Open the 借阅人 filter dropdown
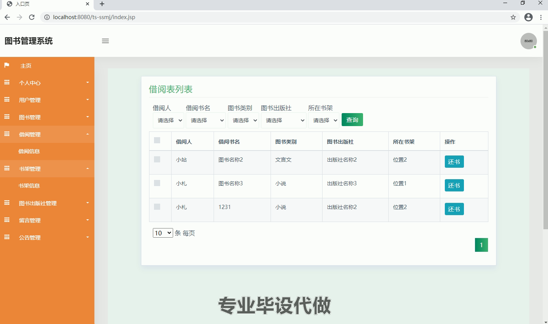Image resolution: width=548 pixels, height=324 pixels. (x=169, y=120)
